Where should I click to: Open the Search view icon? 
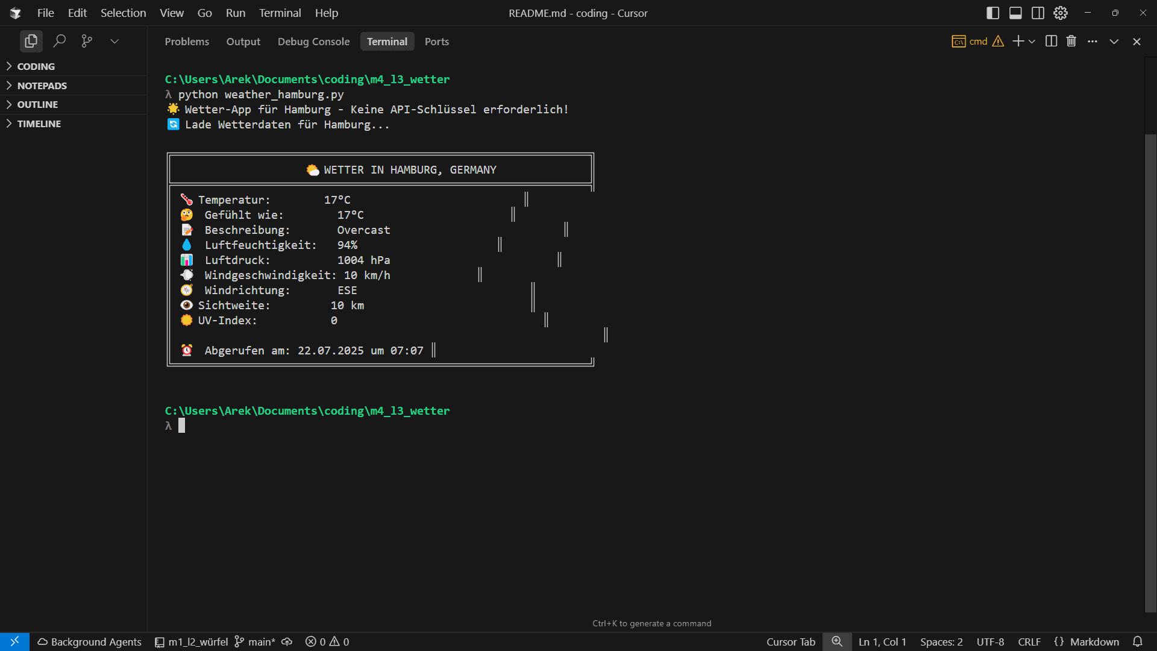(x=59, y=41)
